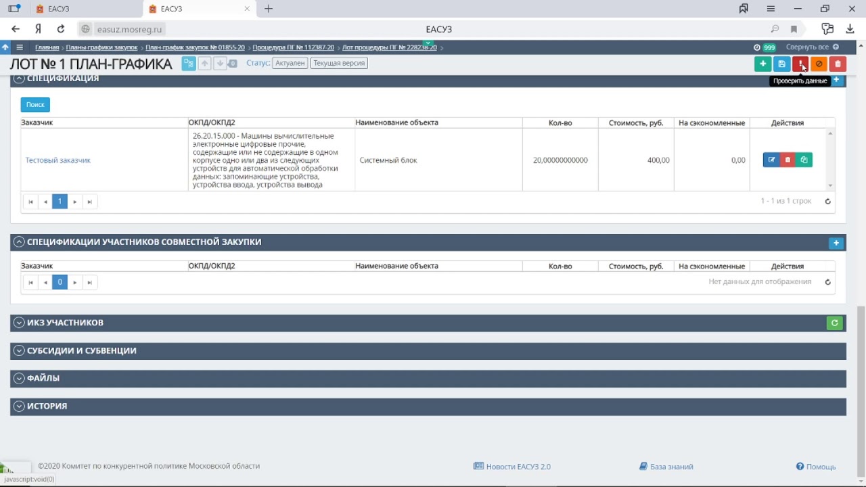866x487 pixels.
Task: Click the cost value "400,00"
Action: pyautogui.click(x=658, y=160)
